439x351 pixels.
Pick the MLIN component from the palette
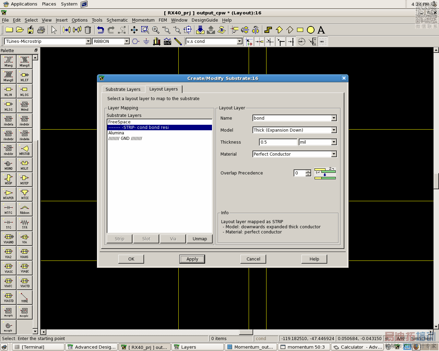click(9, 92)
